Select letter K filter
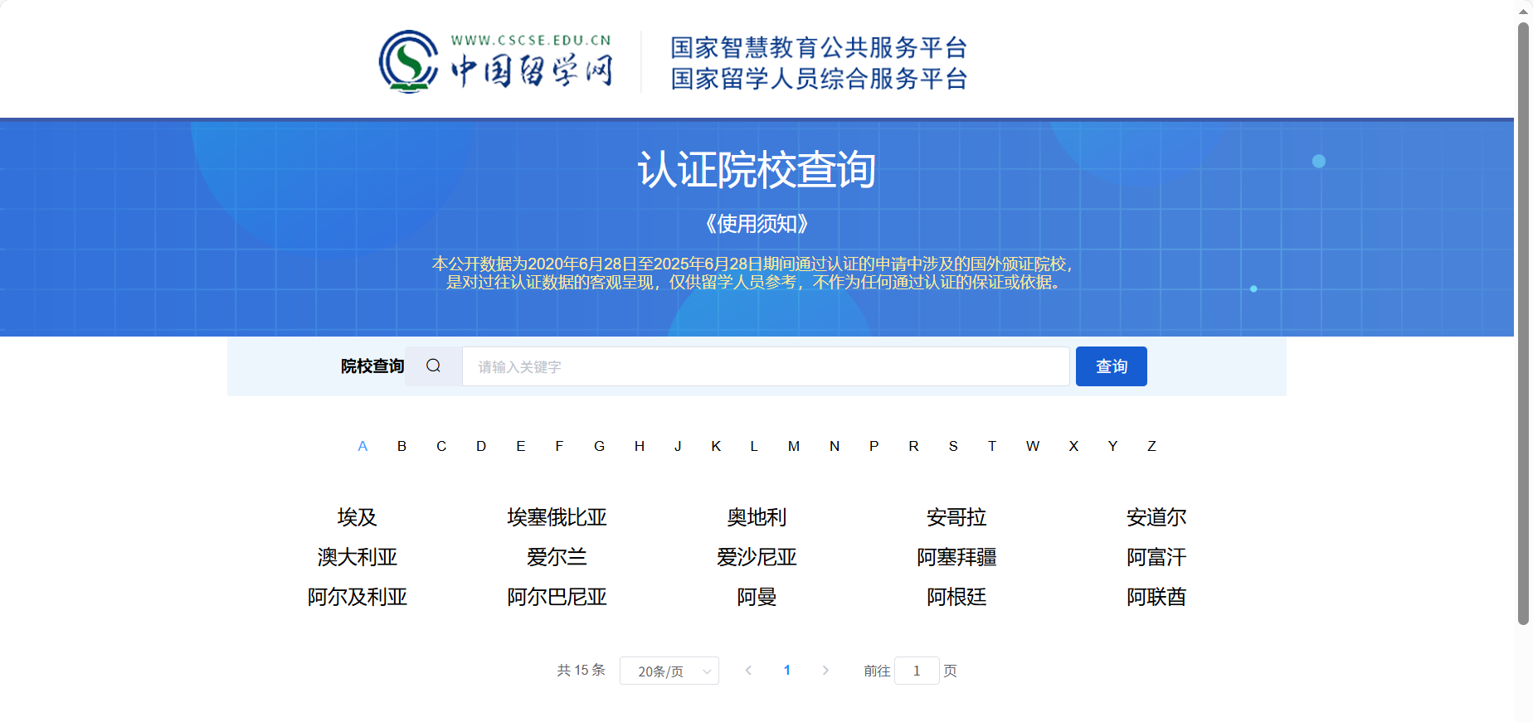The image size is (1533, 722). 716,446
